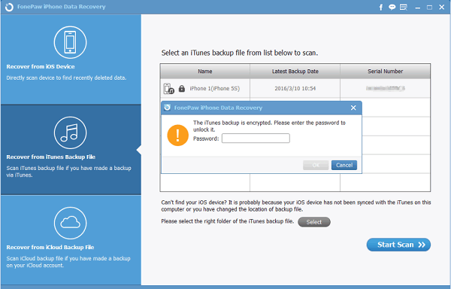Image resolution: width=451 pixels, height=289 pixels.
Task: Select Recover from iCloud Backup File tab
Action: [71, 240]
